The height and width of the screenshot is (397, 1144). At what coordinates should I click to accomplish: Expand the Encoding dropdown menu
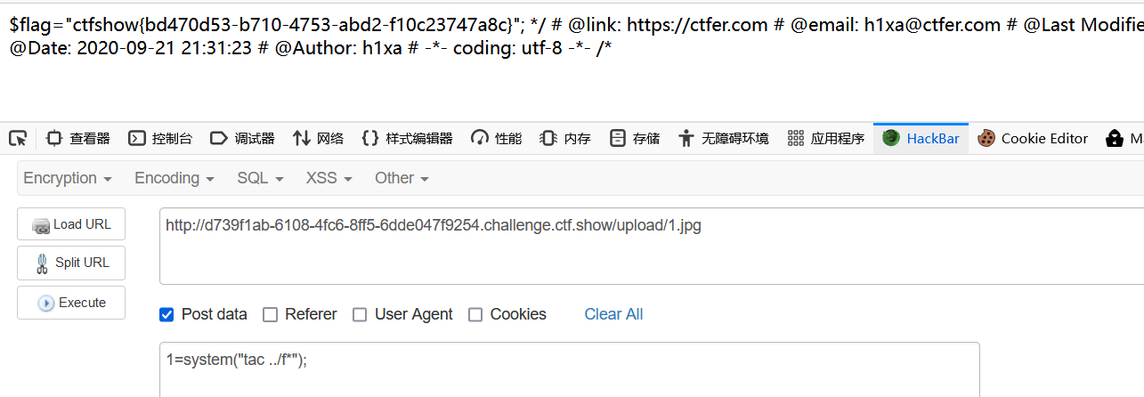(174, 178)
